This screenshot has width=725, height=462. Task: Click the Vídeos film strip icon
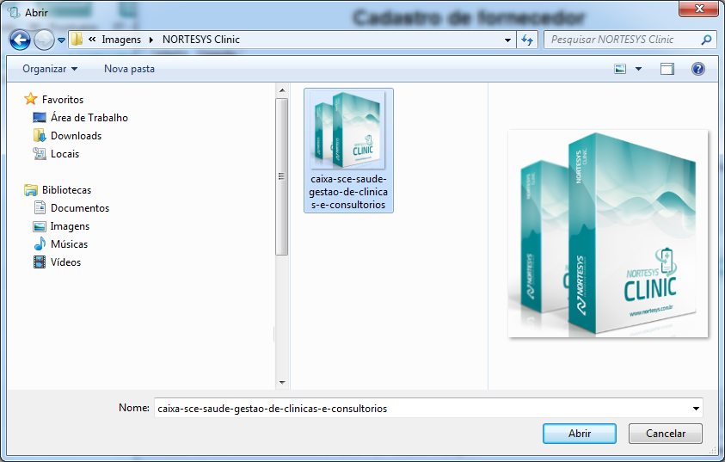tap(40, 262)
